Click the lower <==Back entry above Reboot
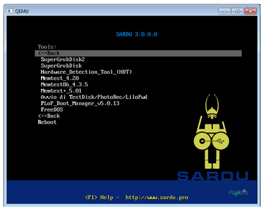This screenshot has height=210, width=265. click(x=49, y=116)
